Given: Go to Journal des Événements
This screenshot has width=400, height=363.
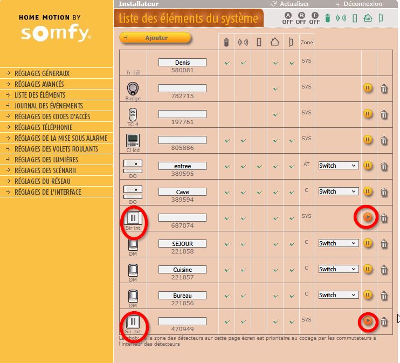Looking at the screenshot, I should pyautogui.click(x=49, y=106).
